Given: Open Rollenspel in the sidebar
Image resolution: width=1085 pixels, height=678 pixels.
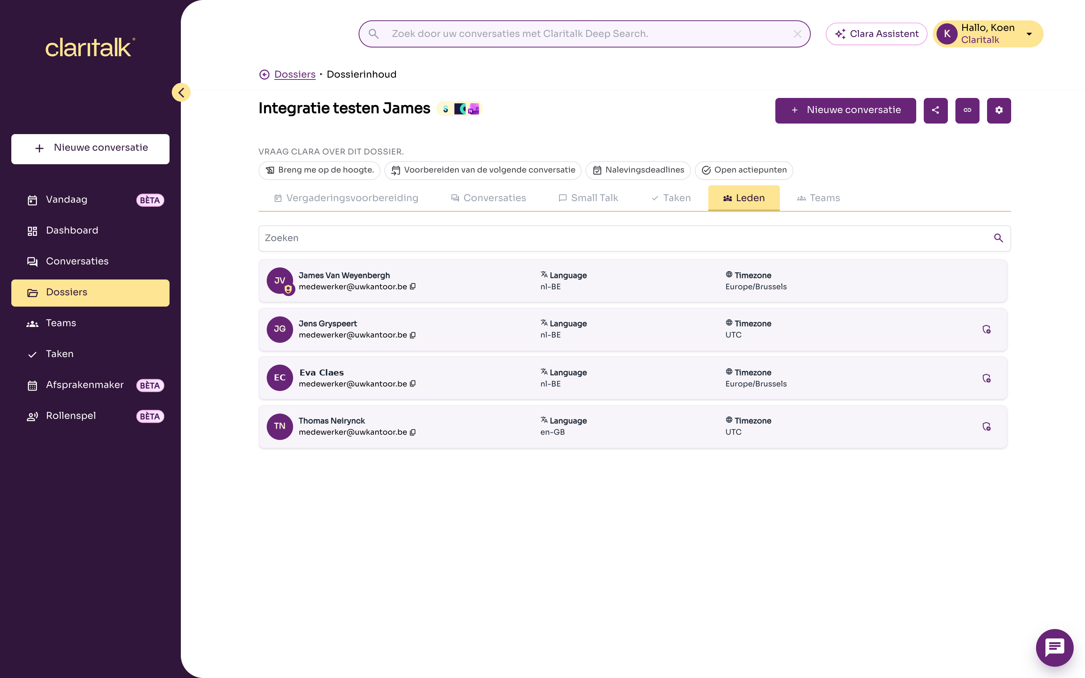Looking at the screenshot, I should click(90, 416).
